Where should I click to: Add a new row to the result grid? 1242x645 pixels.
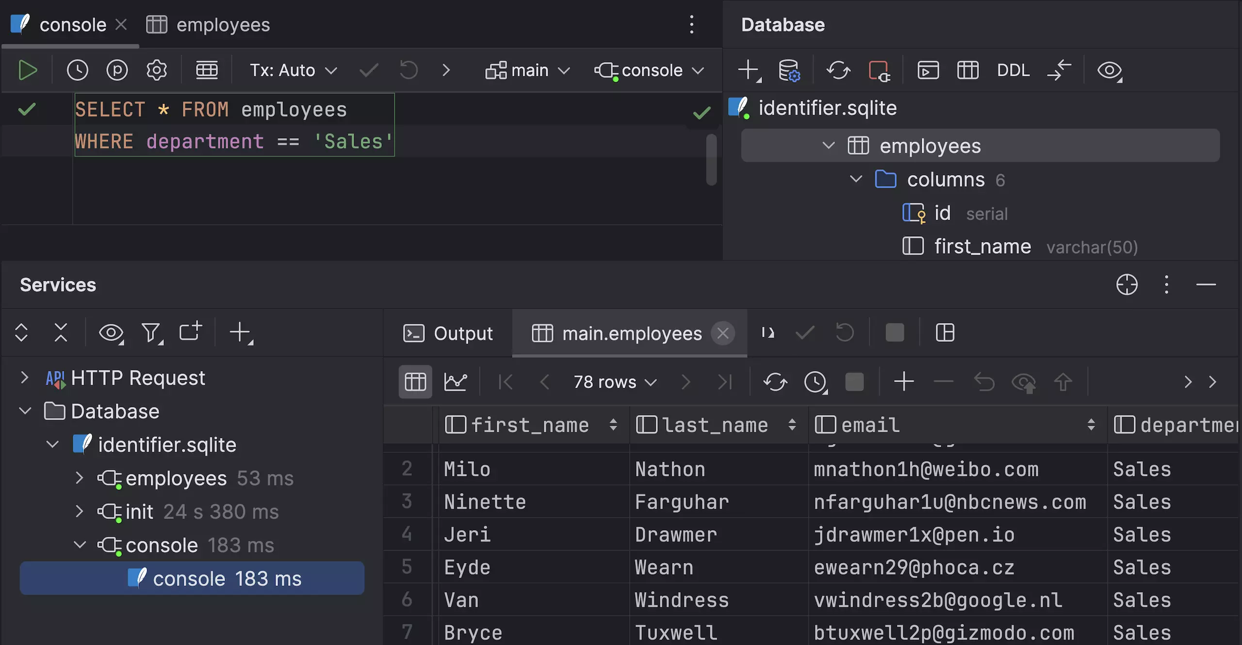tap(903, 382)
